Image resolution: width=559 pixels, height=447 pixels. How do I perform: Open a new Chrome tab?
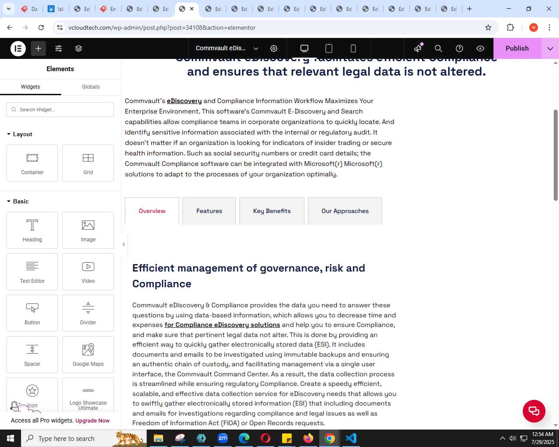(x=469, y=9)
